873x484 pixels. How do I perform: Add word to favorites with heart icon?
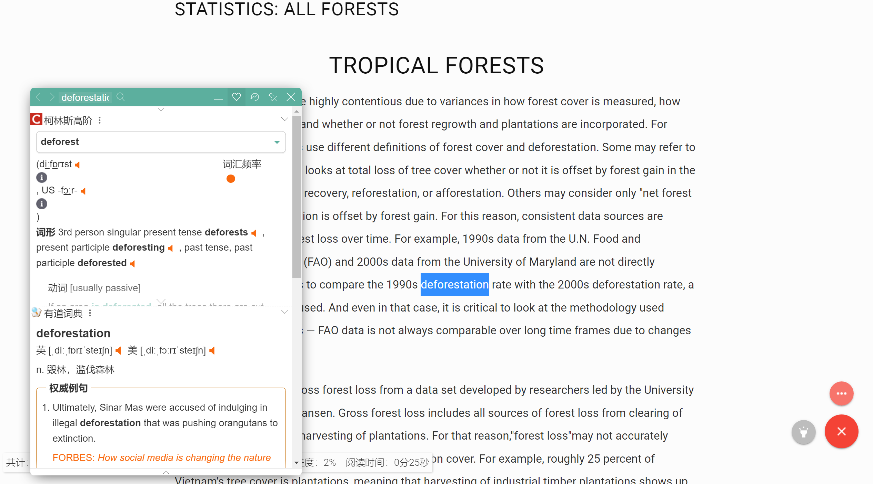click(x=237, y=97)
